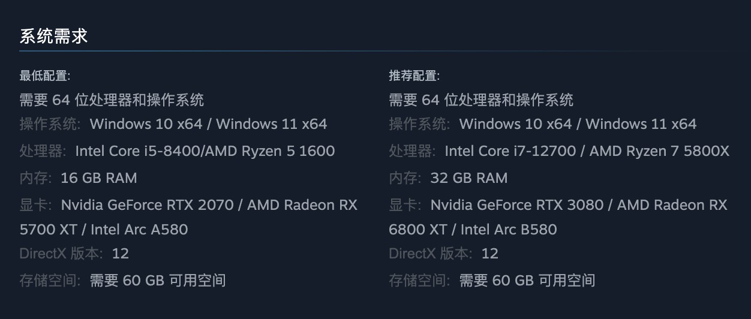Screen dimensions: 751x319
Task: Click the 32 GB RAM memory value
Action: click(468, 177)
